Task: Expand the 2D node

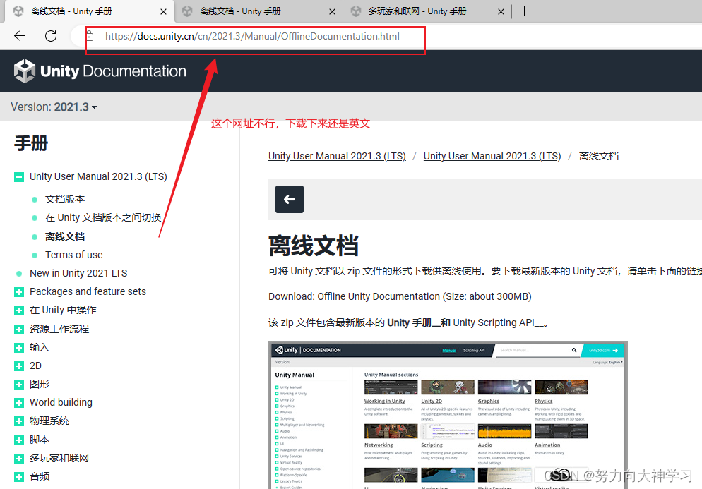Action: pyautogui.click(x=19, y=366)
